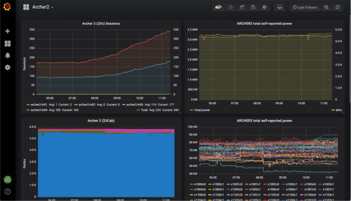Select x1007c0 in the power legend
This screenshot has width=351, height=201.
310,189
